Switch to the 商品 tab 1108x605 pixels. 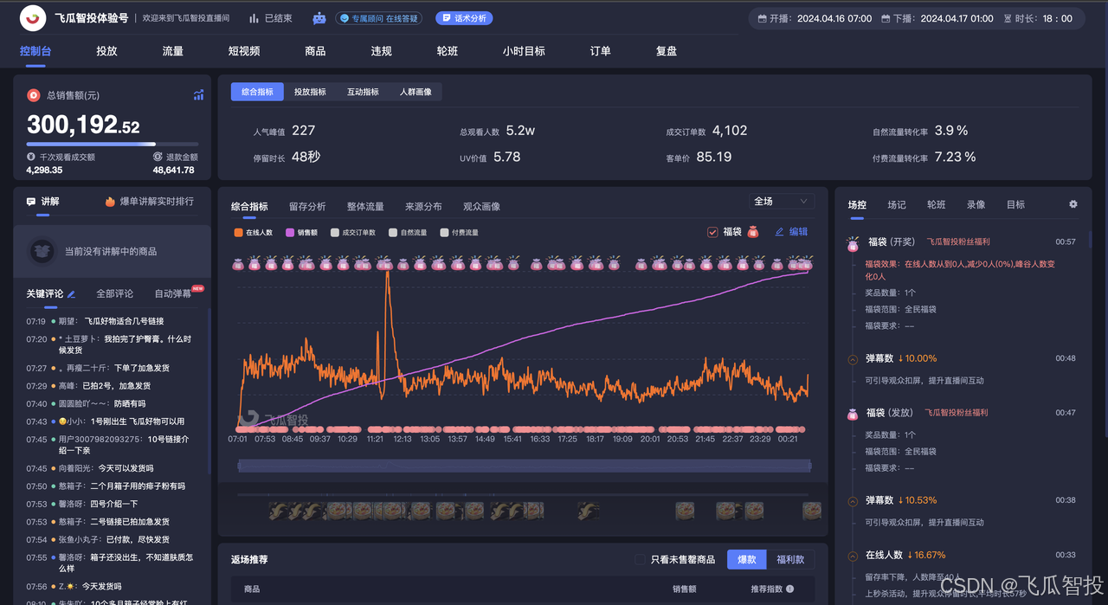pos(315,51)
